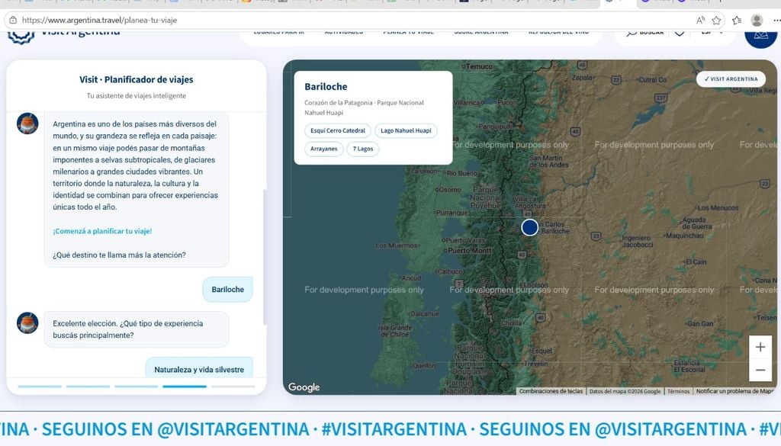781x446 pixels.
Task: Click ¡Comenzá a planificar tu viaje! link
Action: 102,231
